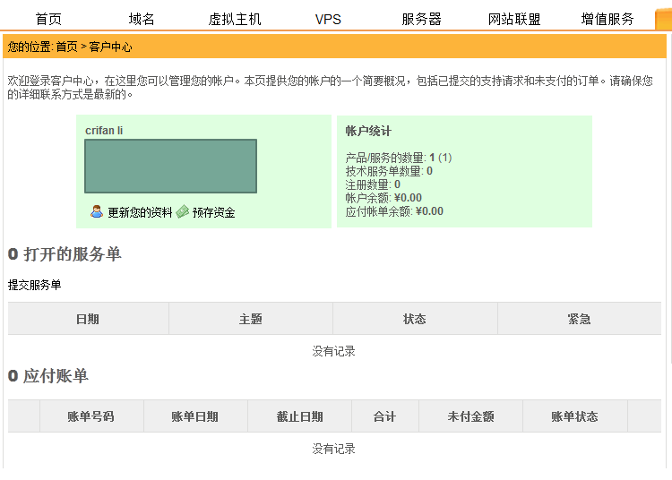Click the 帐户统计 heading
The height and width of the screenshot is (480, 672).
click(368, 131)
